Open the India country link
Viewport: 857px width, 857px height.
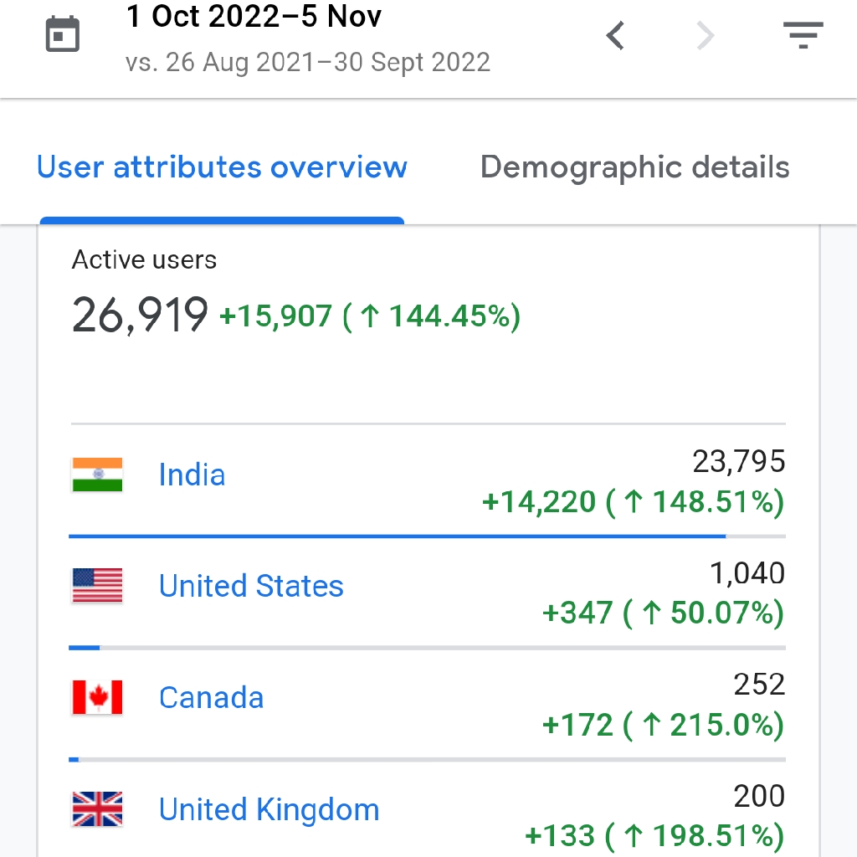tap(192, 475)
